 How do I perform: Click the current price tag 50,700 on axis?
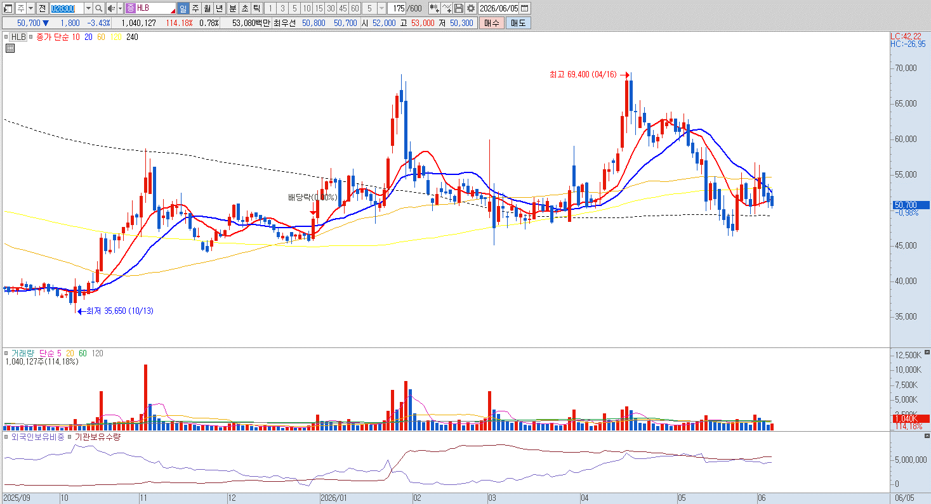(910, 205)
